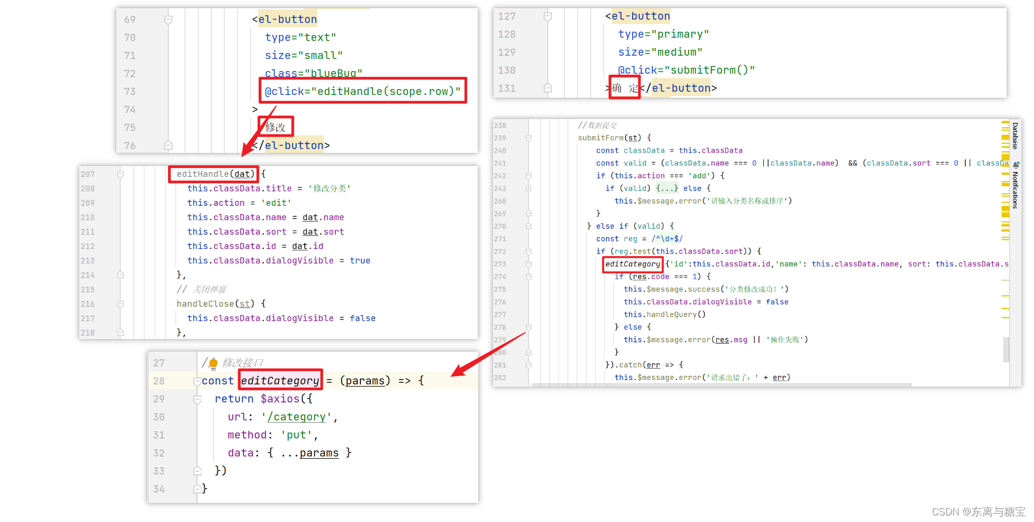Collapse the fold end marker at line 76
Image resolution: width=1034 pixels, height=522 pixels.
(x=168, y=145)
